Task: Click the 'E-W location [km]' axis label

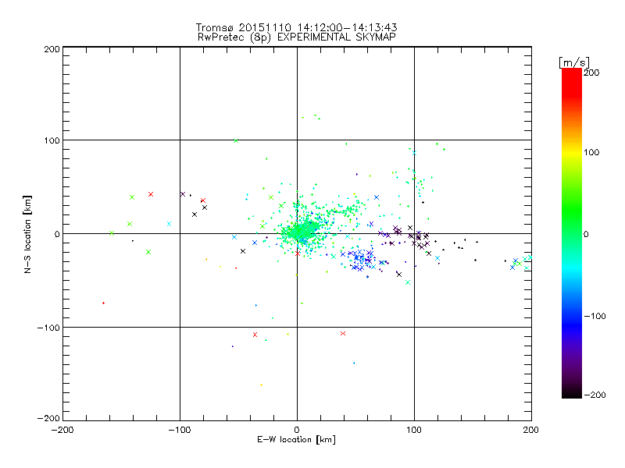Action: [x=296, y=439]
